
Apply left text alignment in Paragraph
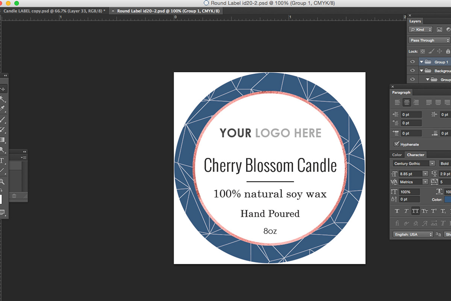click(397, 102)
